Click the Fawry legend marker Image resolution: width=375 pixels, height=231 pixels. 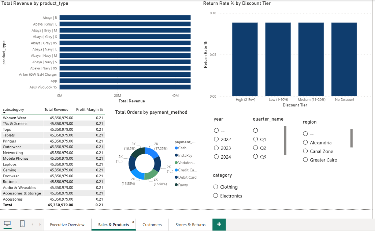tap(176, 185)
